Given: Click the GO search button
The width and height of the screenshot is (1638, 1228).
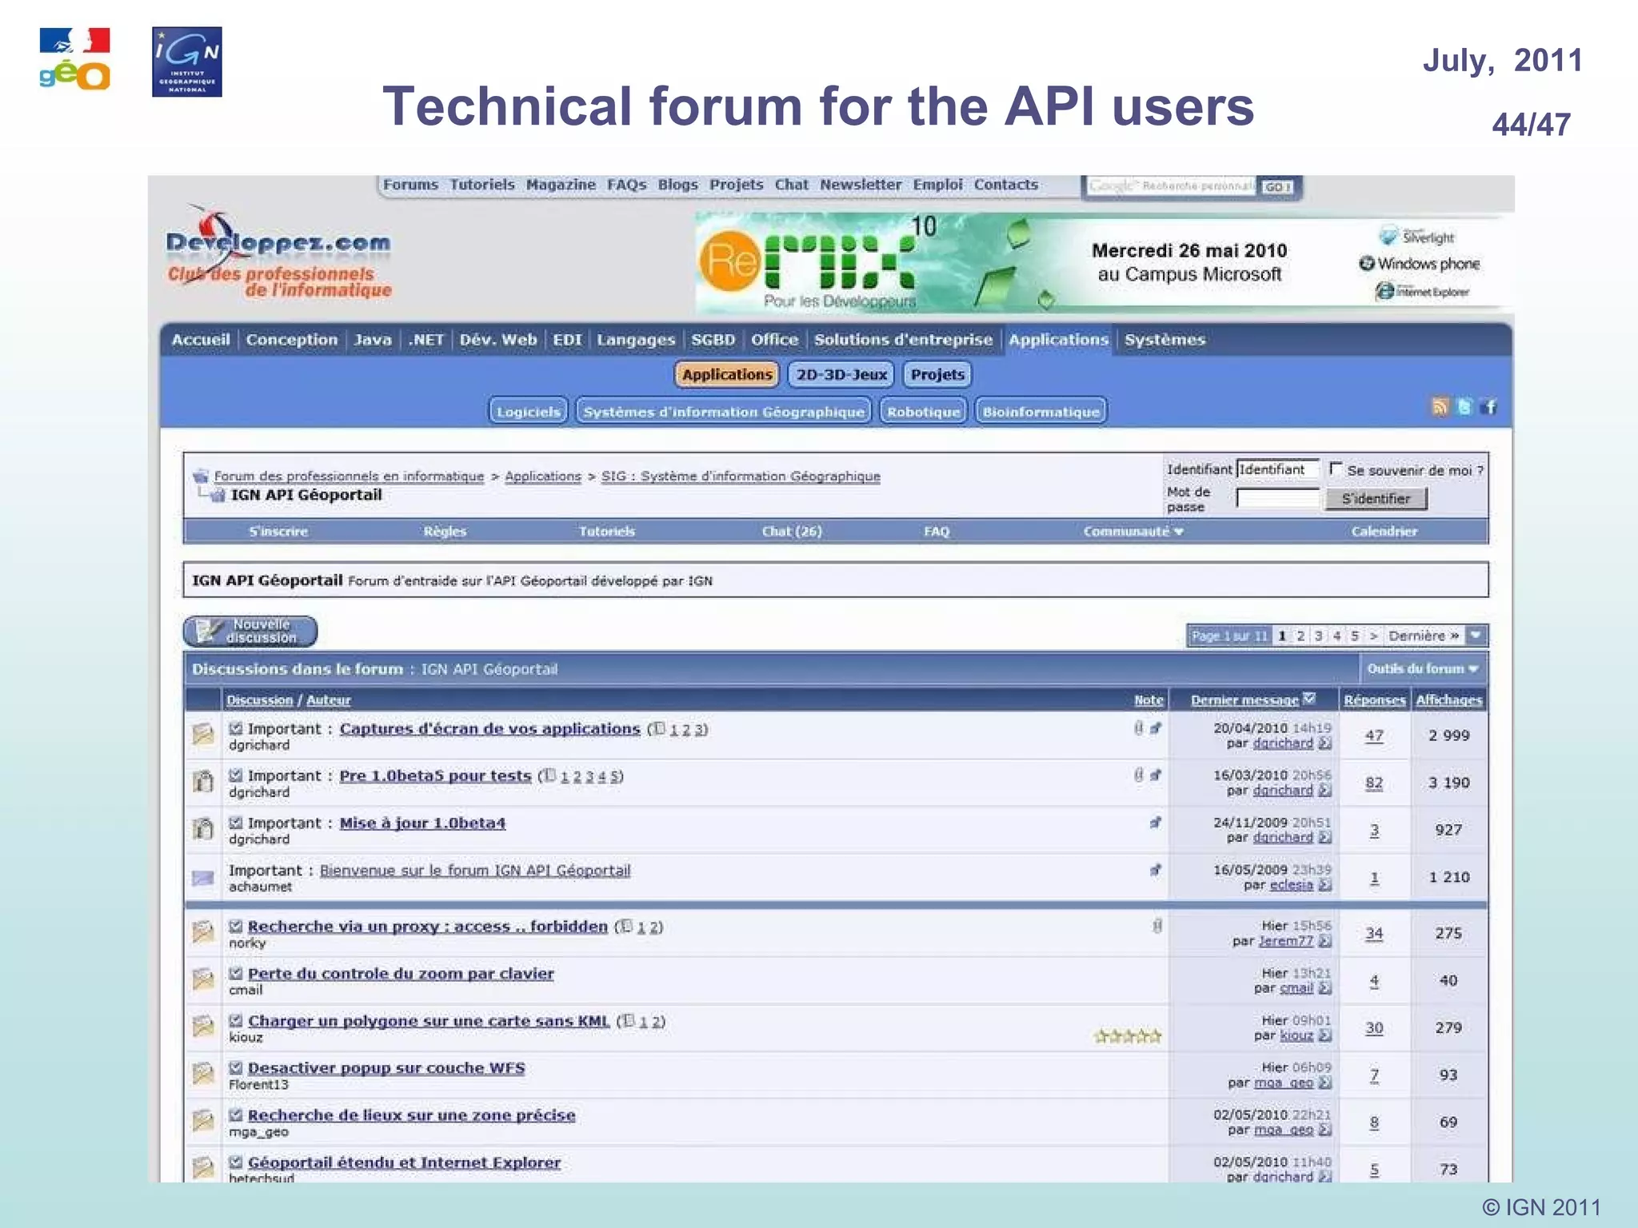Looking at the screenshot, I should pyautogui.click(x=1277, y=186).
